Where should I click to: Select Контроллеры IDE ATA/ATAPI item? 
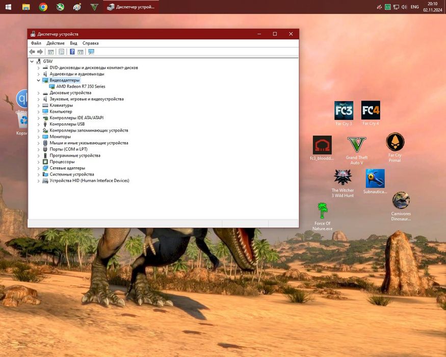pyautogui.click(x=76, y=118)
